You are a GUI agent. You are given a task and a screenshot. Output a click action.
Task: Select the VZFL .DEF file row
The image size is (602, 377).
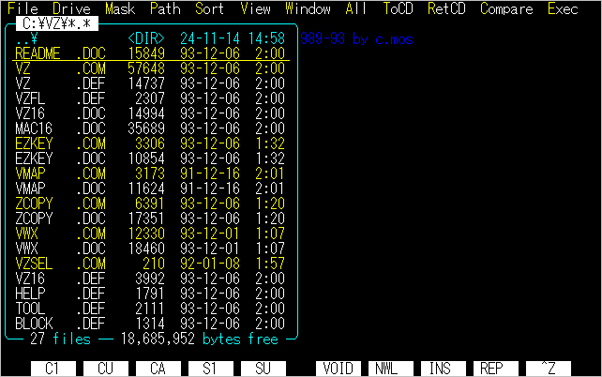click(x=150, y=98)
